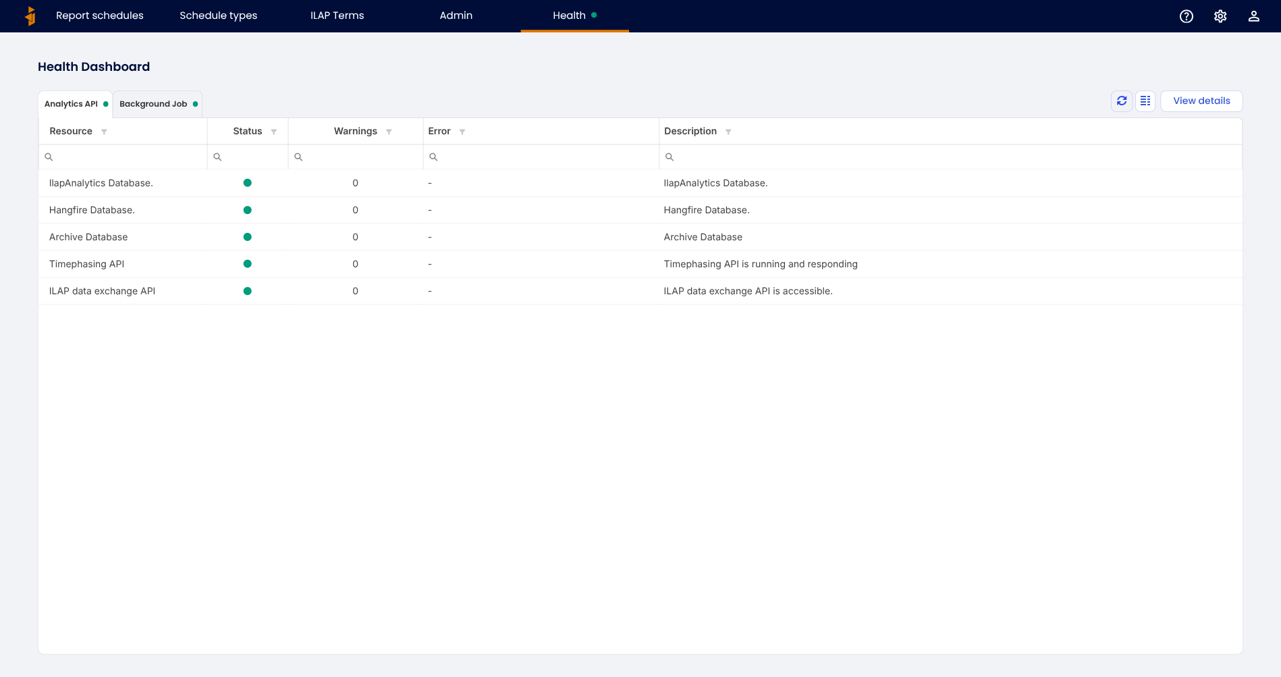Sort by the Warnings column header

356,131
